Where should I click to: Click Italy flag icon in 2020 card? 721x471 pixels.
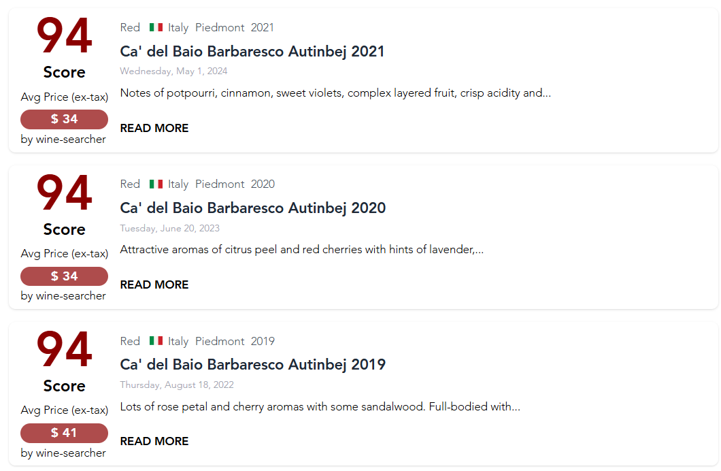coord(156,184)
